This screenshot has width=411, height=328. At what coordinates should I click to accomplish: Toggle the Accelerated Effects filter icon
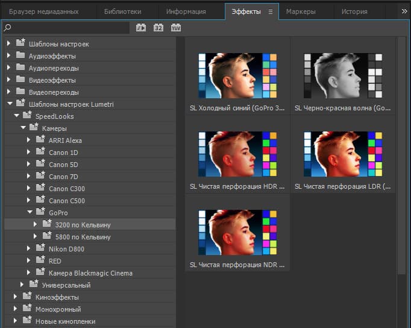pos(141,27)
